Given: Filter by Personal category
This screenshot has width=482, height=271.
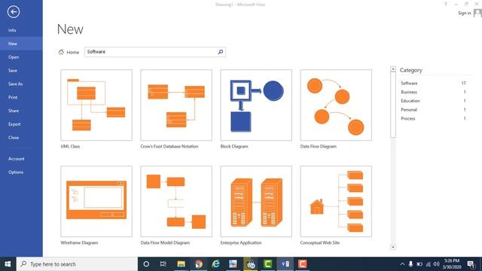Looking at the screenshot, I should (434, 110).
